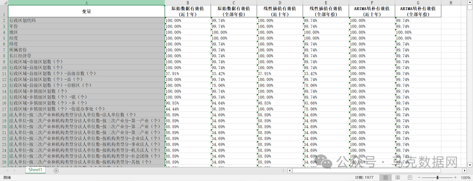
Task: Click the previous sheet navigation arrow
Action: click(x=7, y=171)
